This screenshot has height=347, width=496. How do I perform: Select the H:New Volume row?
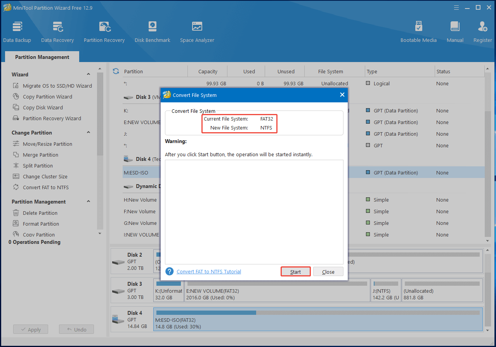(x=303, y=200)
